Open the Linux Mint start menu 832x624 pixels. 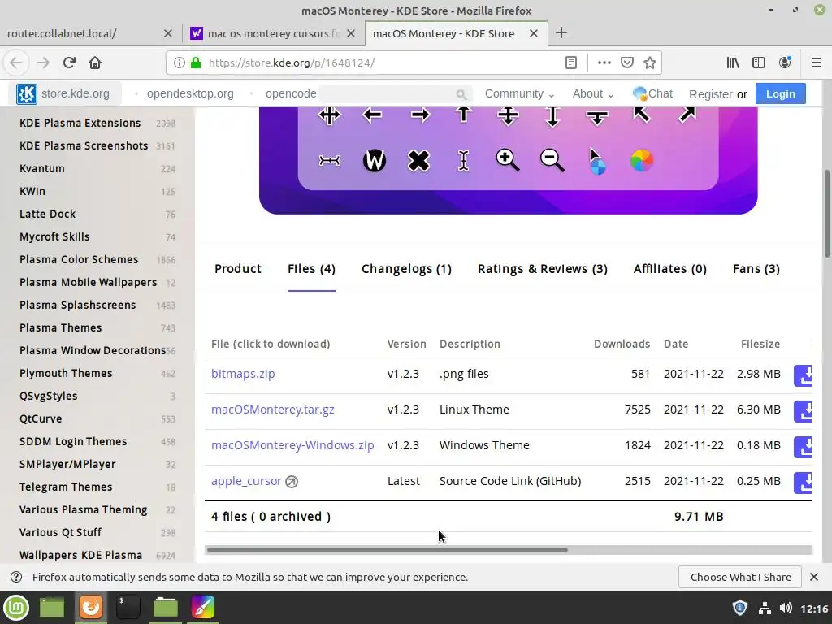click(x=16, y=608)
